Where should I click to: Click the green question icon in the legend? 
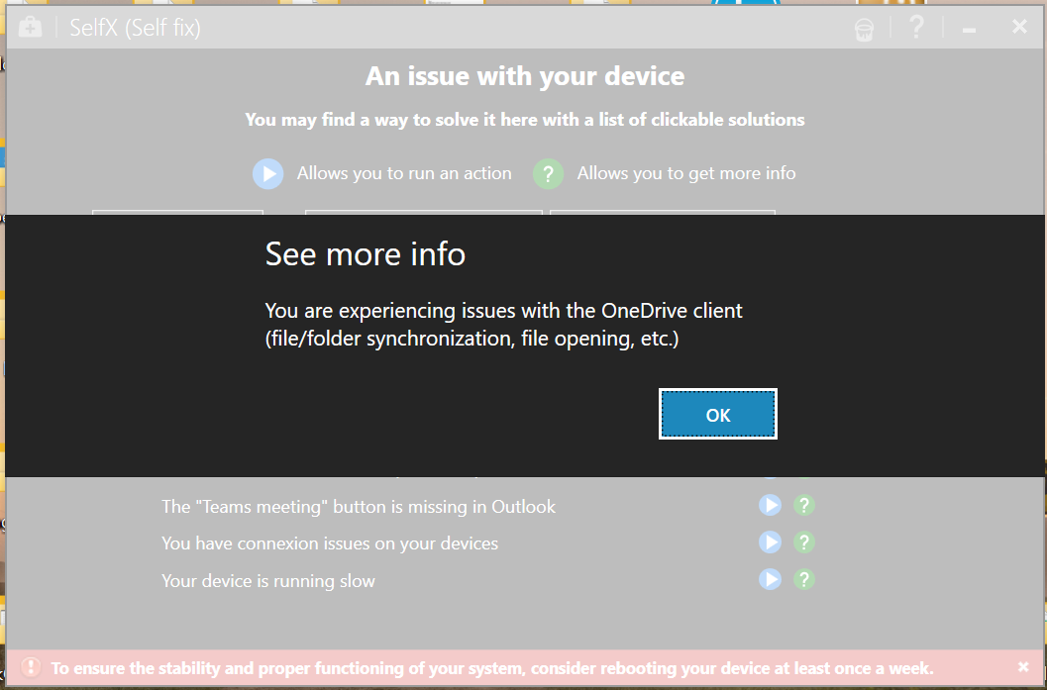548,173
